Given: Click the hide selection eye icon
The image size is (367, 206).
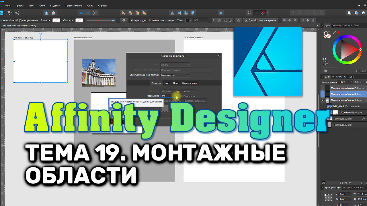Looking at the screenshot, I should pyautogui.click(x=220, y=20).
